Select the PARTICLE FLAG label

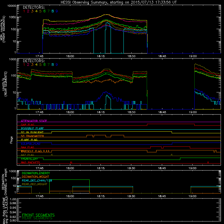(31, 151)
